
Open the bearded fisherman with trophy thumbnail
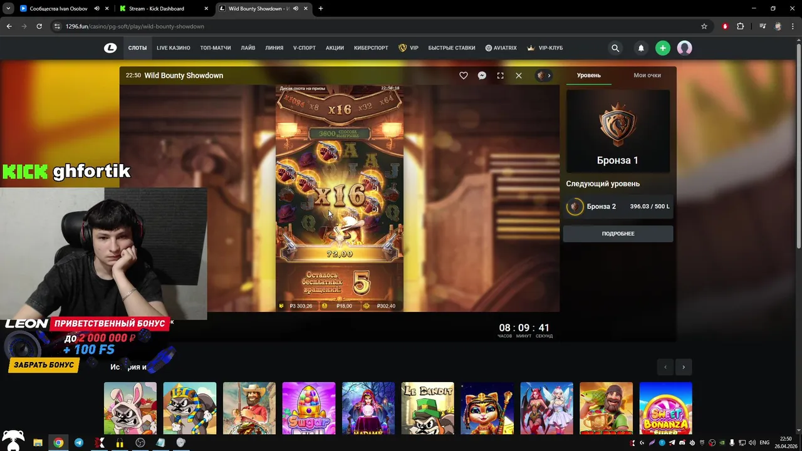[x=607, y=408]
